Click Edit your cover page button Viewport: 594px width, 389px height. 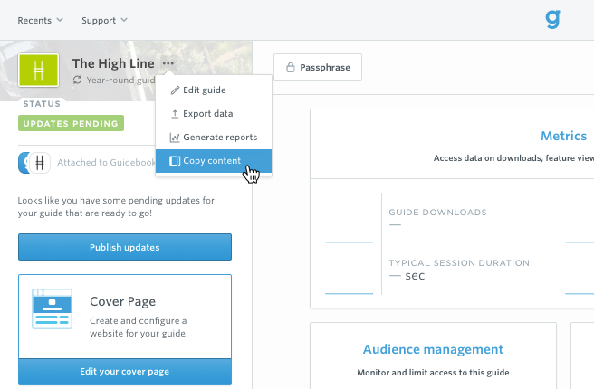click(125, 372)
